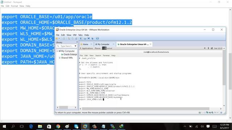Viewport: 232px width, 130px height.
Task: Click the take snapshot toolbar icon
Action: (x=69, y=39)
